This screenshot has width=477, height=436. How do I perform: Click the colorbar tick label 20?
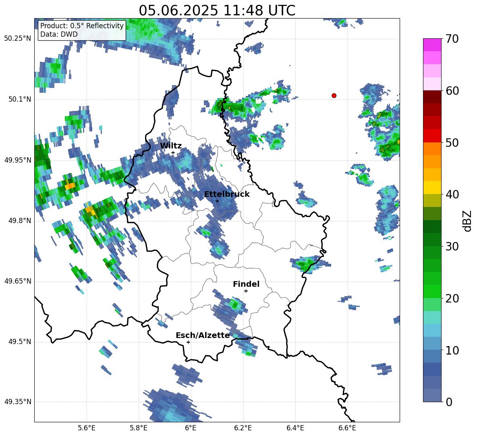coord(452,298)
